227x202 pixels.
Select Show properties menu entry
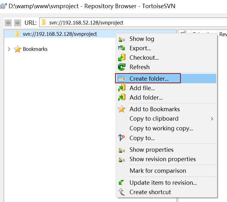(x=166, y=150)
